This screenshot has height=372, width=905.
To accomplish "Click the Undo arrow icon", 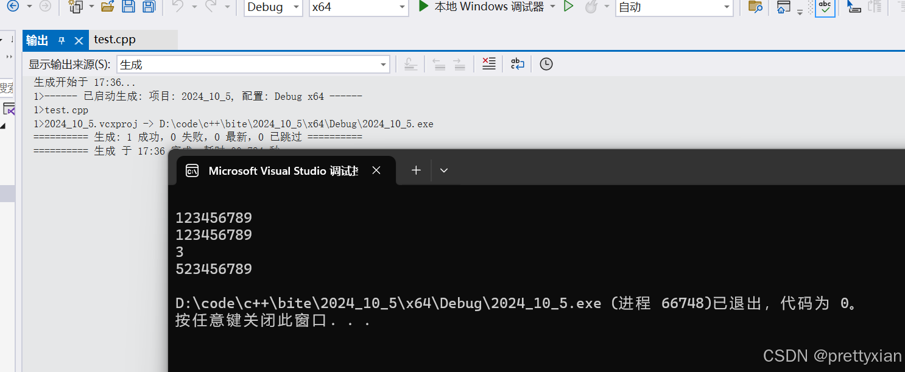I will 178,7.
